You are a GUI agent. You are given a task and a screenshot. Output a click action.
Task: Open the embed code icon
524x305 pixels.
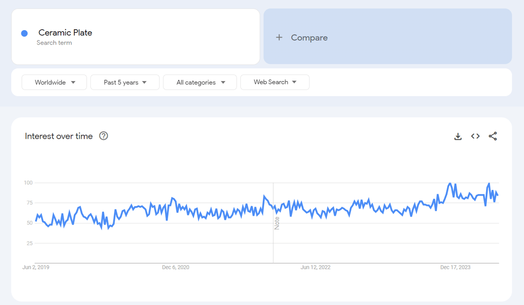point(476,136)
